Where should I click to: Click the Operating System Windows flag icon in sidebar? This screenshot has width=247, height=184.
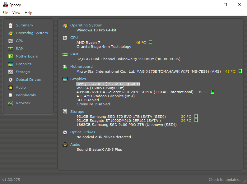click(x=11, y=33)
